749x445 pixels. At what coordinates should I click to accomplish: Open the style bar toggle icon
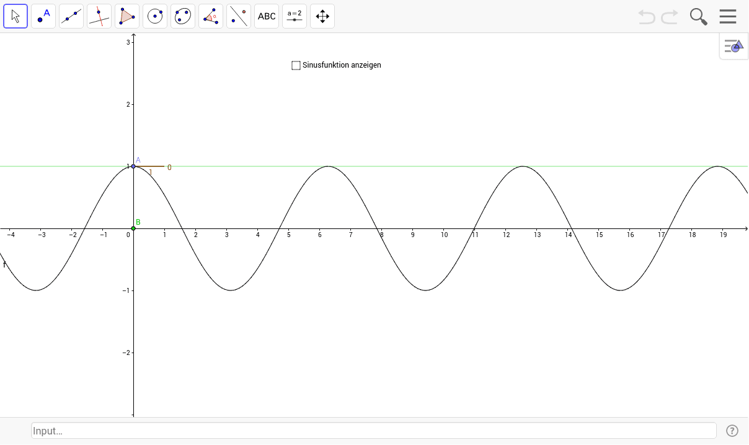pyautogui.click(x=733, y=46)
